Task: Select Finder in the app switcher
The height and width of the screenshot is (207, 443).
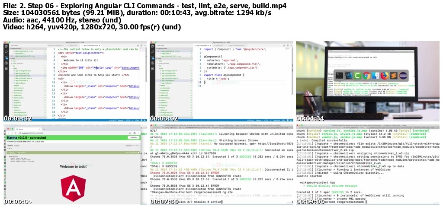Action: pyautogui.click(x=376, y=75)
